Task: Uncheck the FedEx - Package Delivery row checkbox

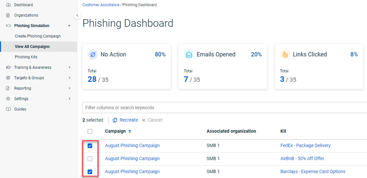Action: pyautogui.click(x=90, y=146)
